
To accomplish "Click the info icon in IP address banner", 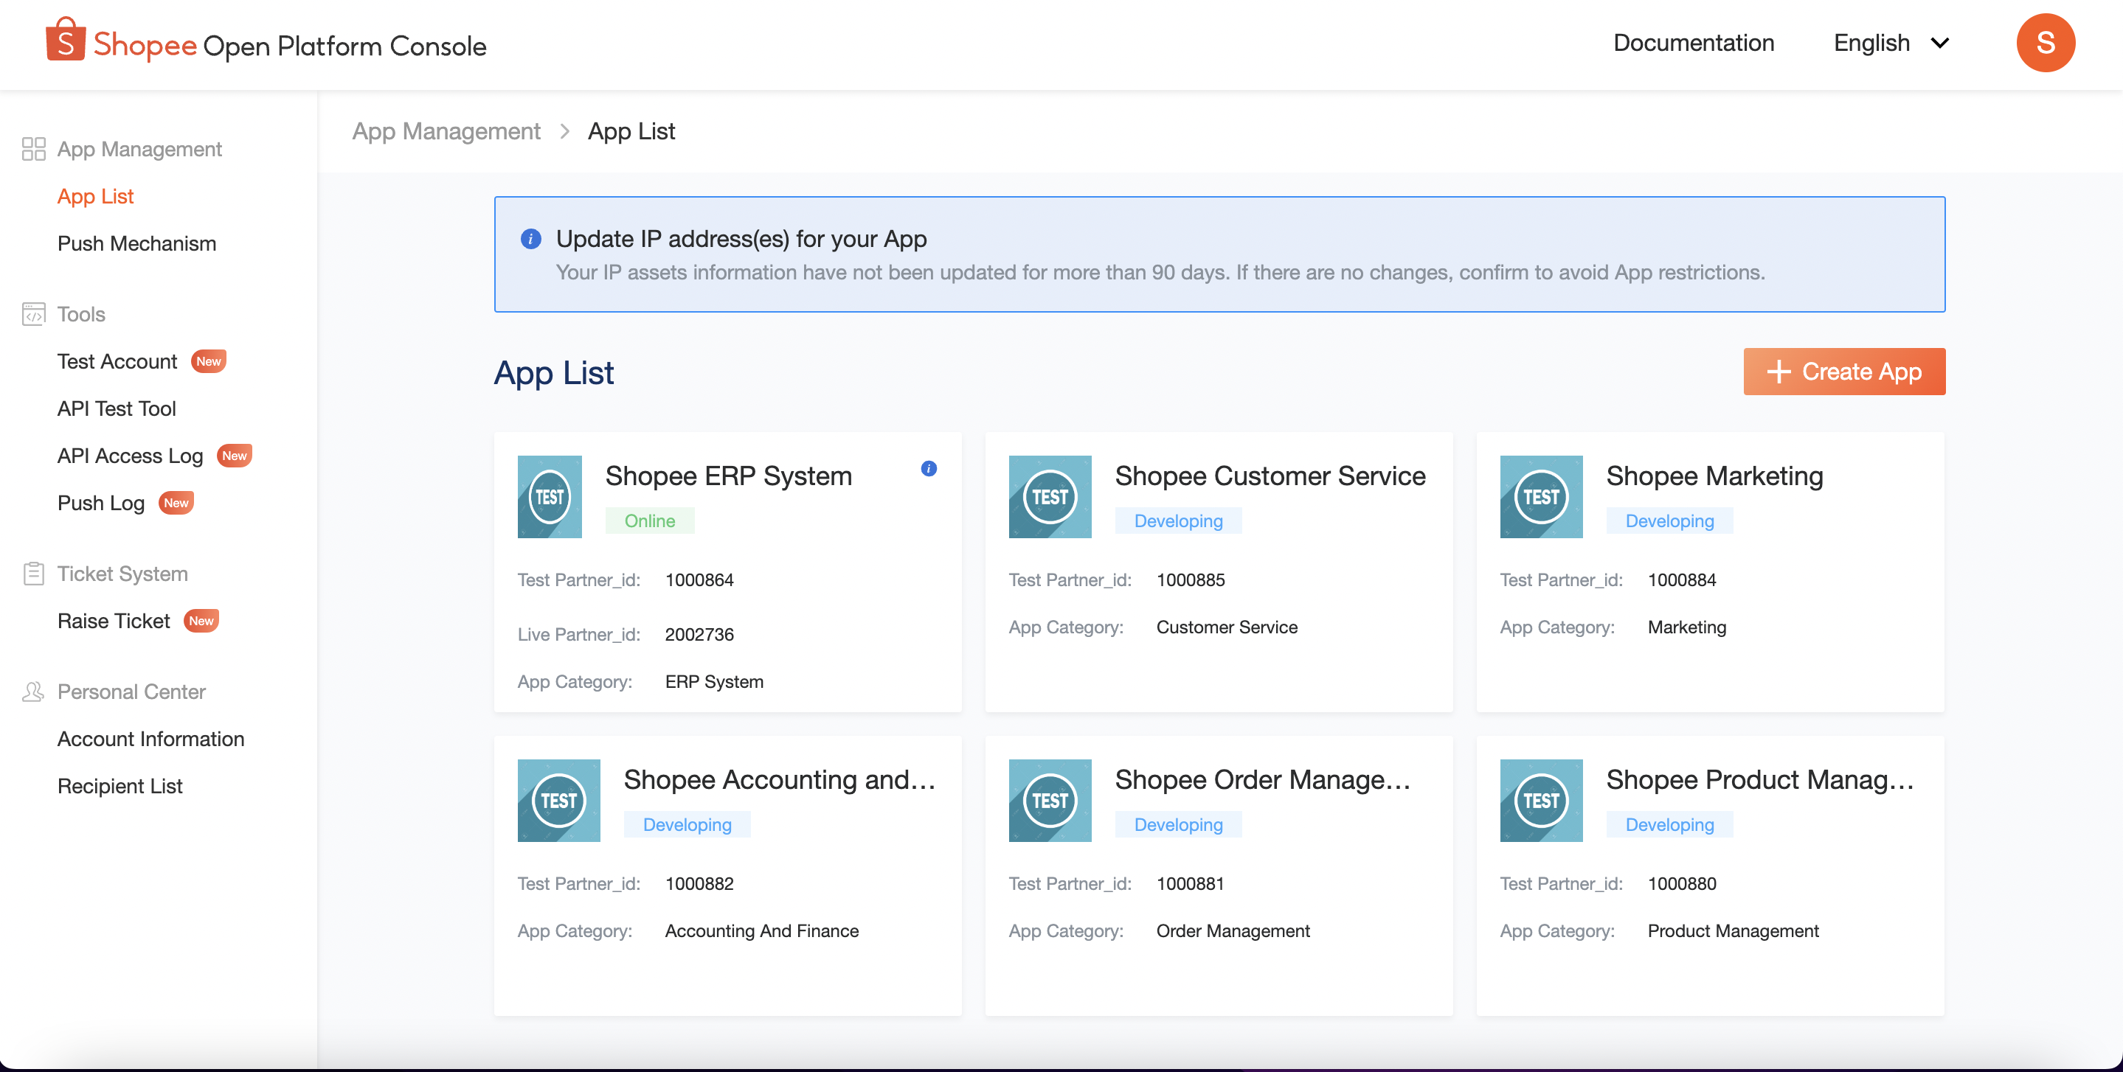I will point(531,239).
